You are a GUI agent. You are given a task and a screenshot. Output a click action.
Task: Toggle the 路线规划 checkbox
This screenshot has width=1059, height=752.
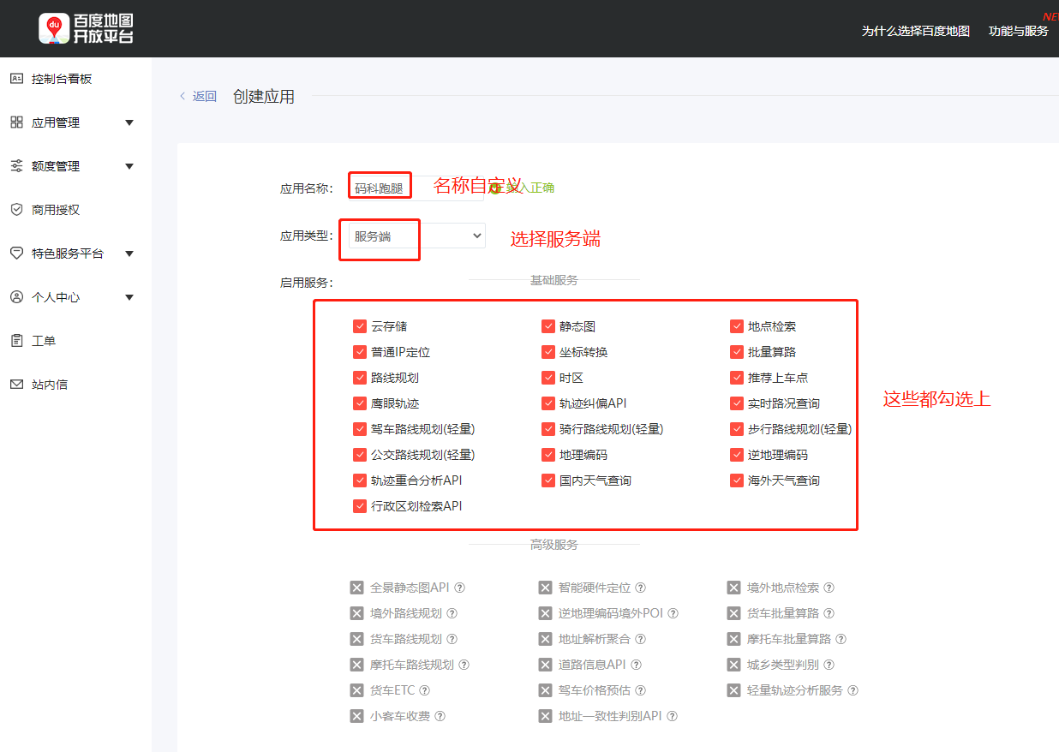coord(360,378)
